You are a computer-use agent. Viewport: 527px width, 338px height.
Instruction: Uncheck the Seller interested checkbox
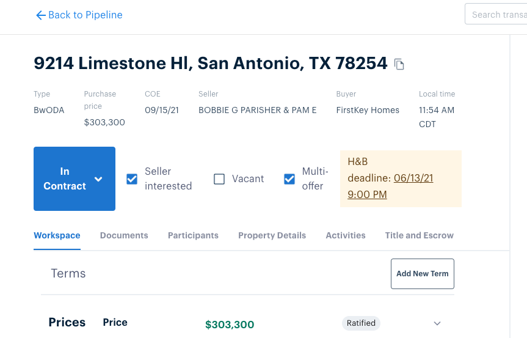[x=132, y=179]
